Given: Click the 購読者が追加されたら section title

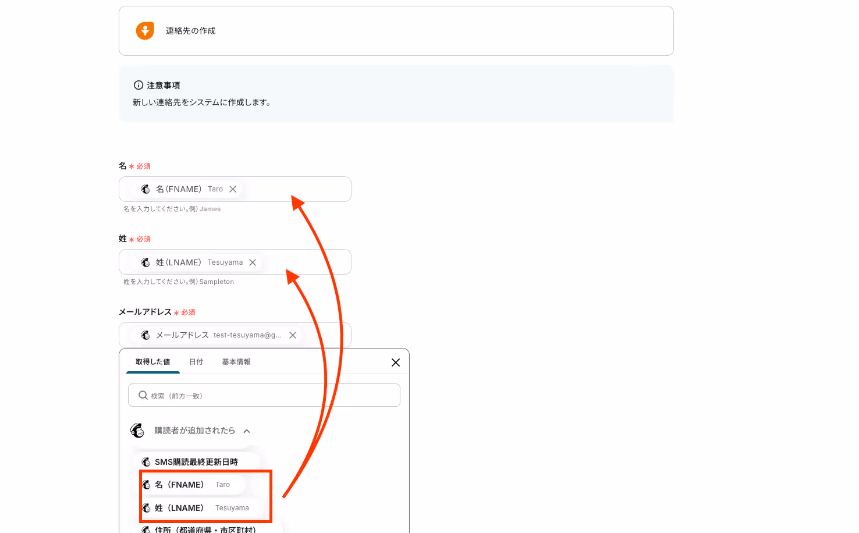Looking at the screenshot, I should pyautogui.click(x=195, y=431).
